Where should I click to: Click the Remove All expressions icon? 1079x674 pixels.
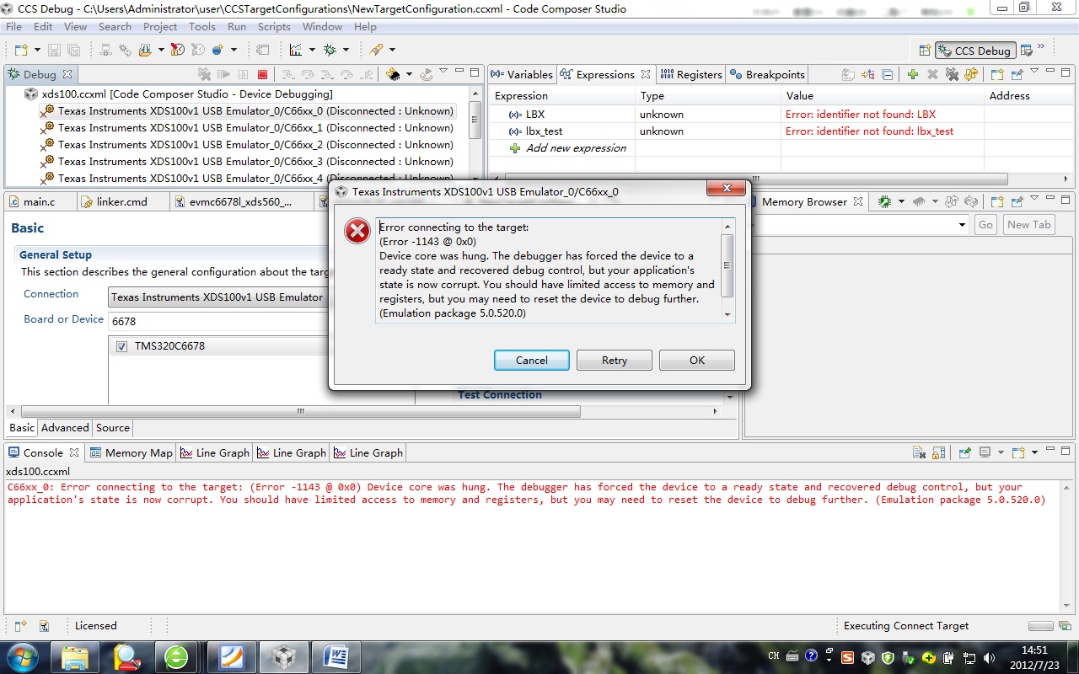952,74
